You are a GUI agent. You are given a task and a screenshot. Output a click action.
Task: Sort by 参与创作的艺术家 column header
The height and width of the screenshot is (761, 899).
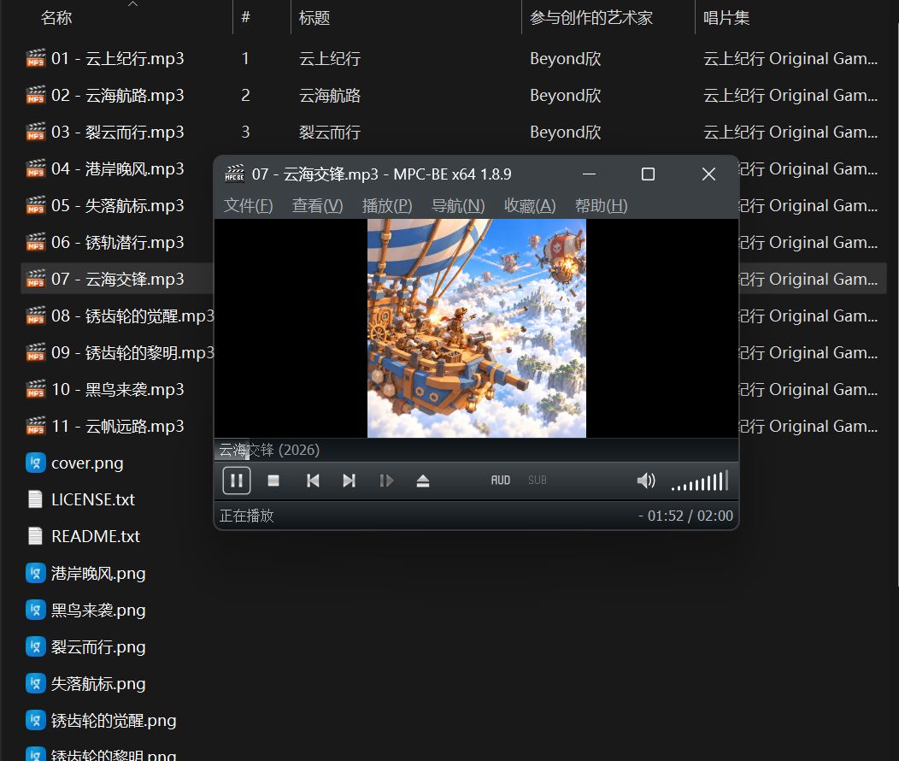pos(591,18)
